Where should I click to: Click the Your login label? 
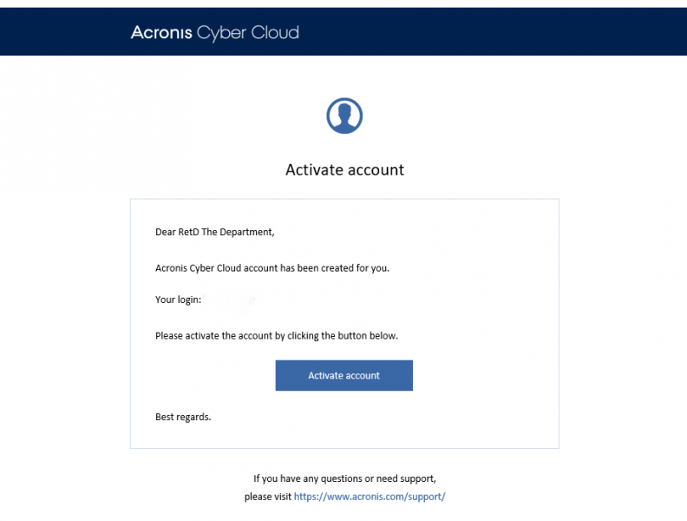coord(178,300)
